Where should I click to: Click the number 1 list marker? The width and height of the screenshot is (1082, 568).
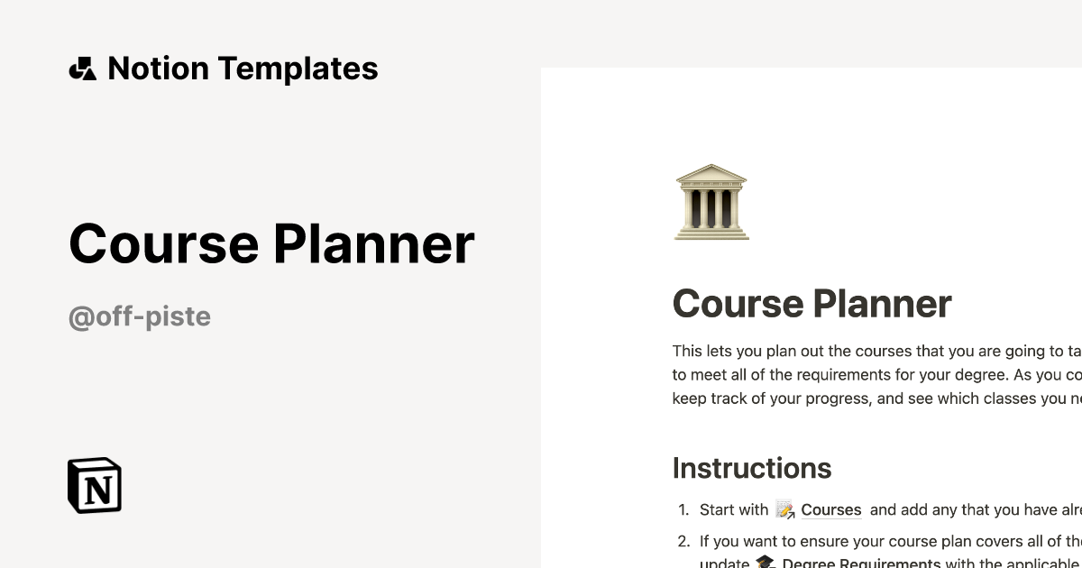683,510
